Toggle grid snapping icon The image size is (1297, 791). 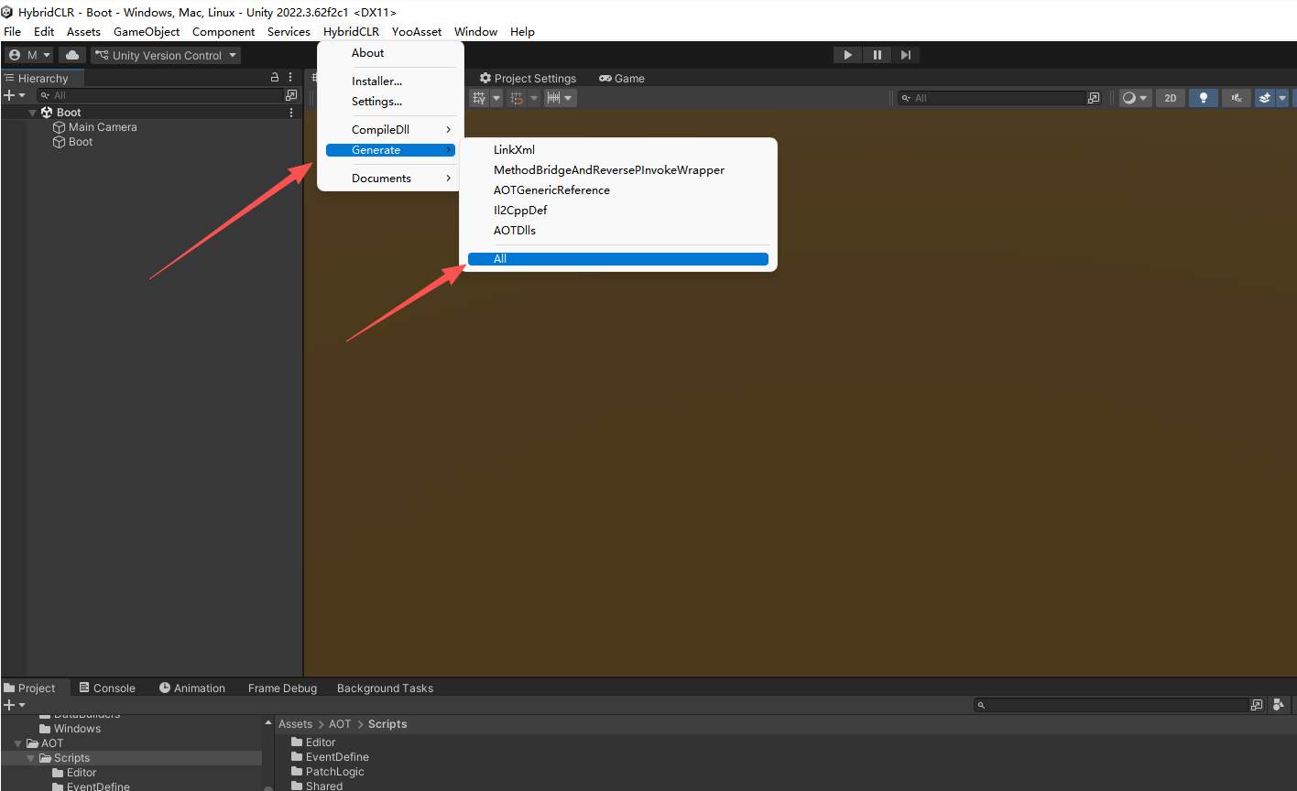tap(517, 98)
